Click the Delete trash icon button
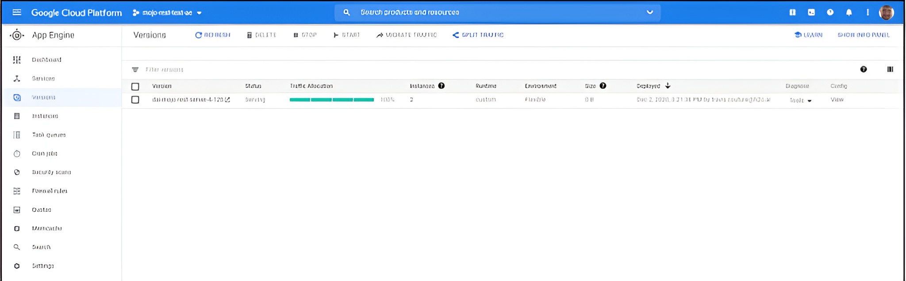Viewport: 906px width, 281px height. point(250,35)
